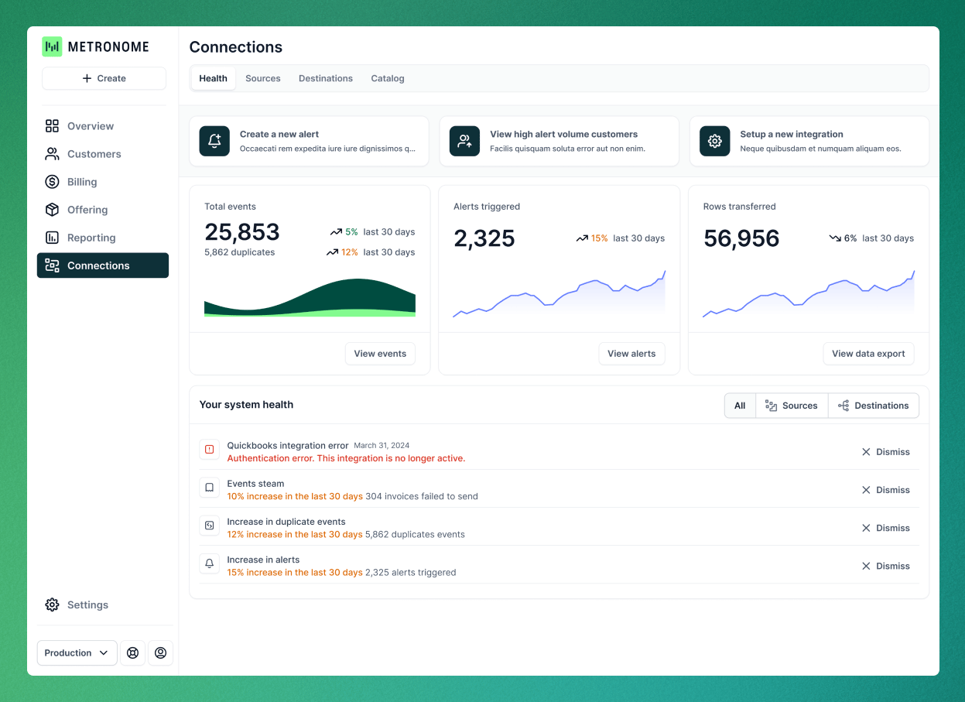Open the Catalog tab
Image resolution: width=965 pixels, height=702 pixels.
pos(387,78)
